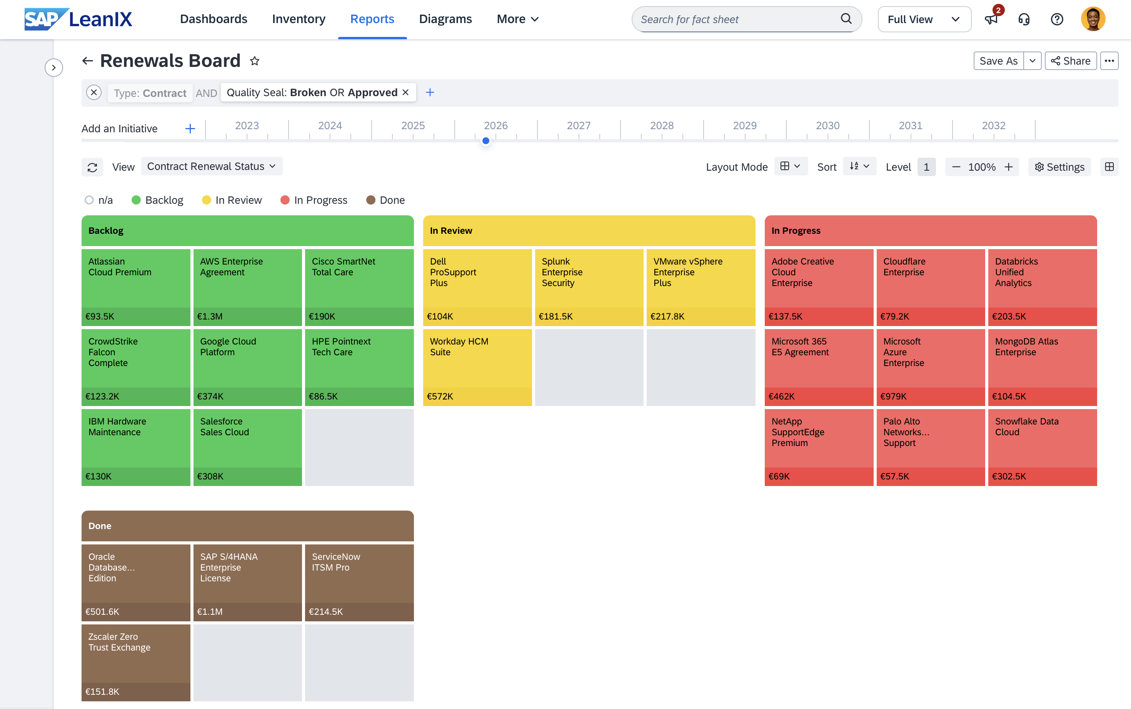The height and width of the screenshot is (709, 1131).
Task: Open the more options ellipsis button
Action: [1109, 61]
